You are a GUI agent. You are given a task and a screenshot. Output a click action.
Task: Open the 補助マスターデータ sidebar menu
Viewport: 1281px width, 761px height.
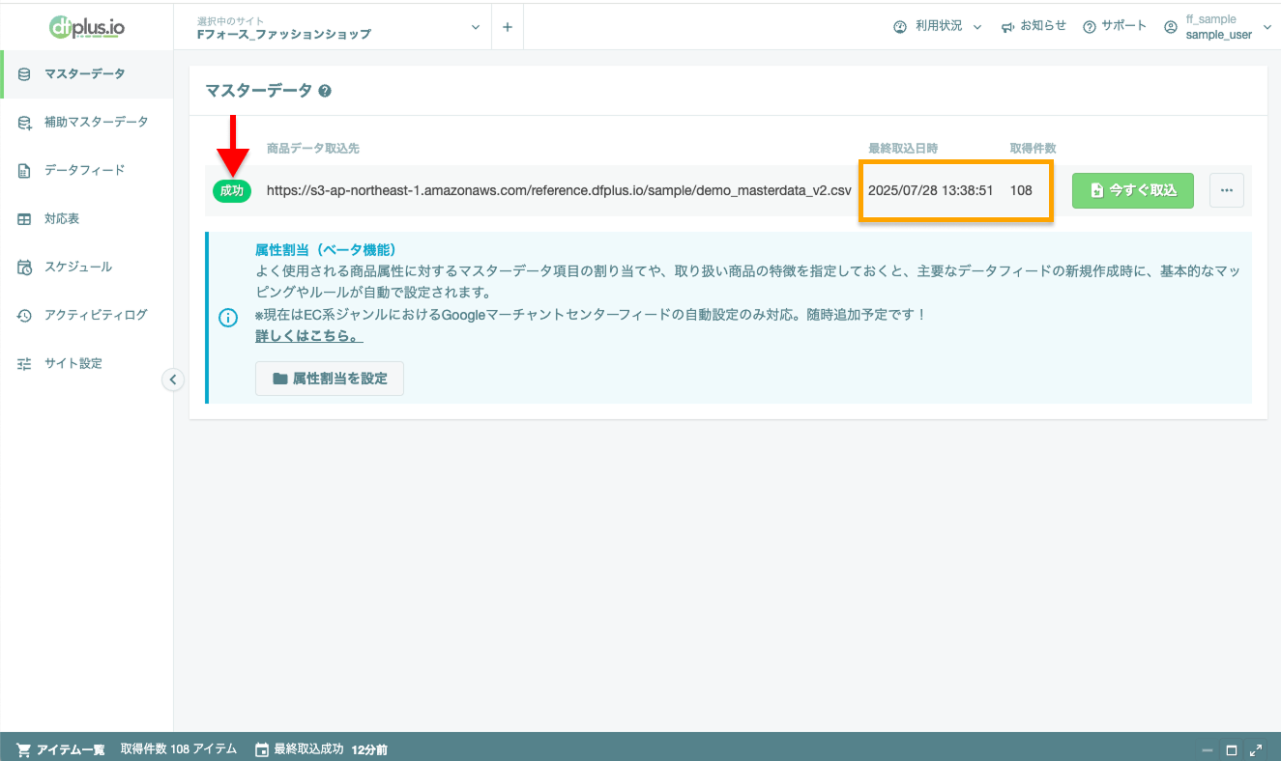[87, 122]
